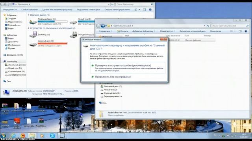Sort by Размер column header
252x141 pixels.
point(208,36)
